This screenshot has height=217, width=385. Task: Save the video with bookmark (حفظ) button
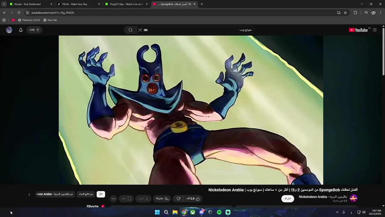[126, 199]
